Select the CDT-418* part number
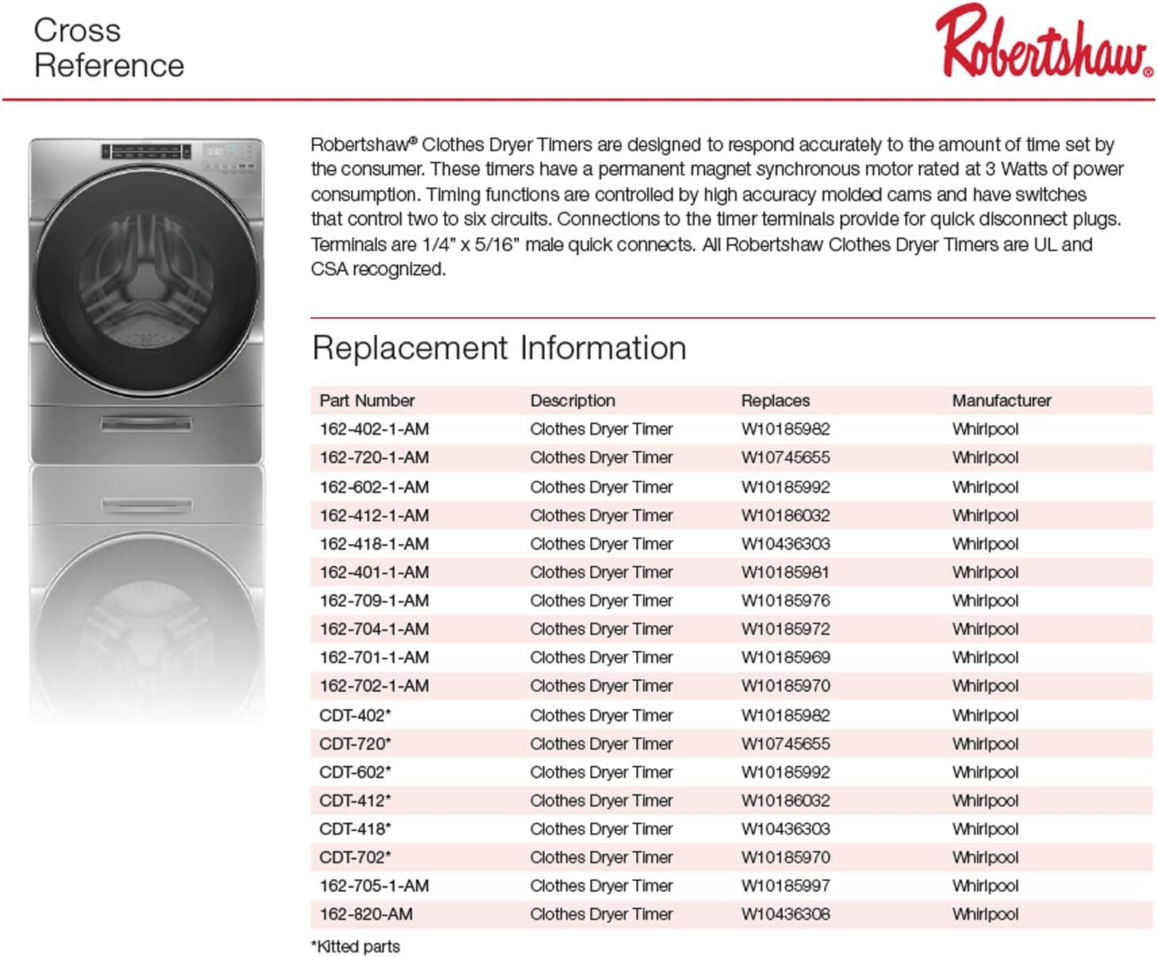Viewport: 1158px width, 957px height. click(x=355, y=829)
